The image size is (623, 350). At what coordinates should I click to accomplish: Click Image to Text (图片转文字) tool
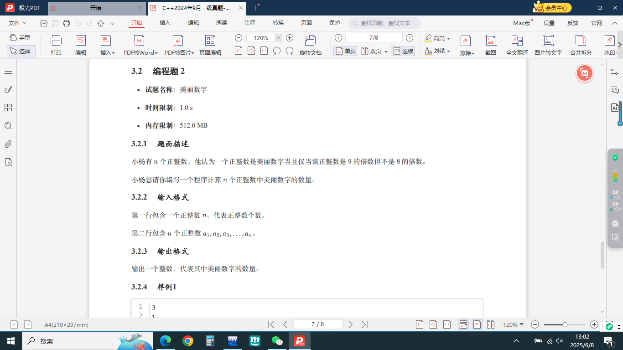548,46
